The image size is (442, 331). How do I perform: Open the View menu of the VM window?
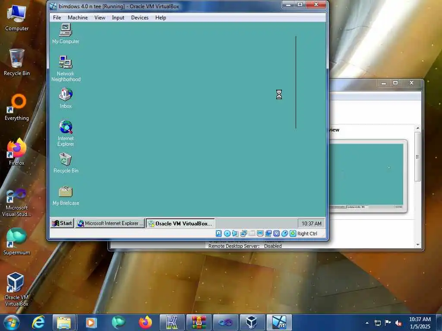(x=100, y=17)
